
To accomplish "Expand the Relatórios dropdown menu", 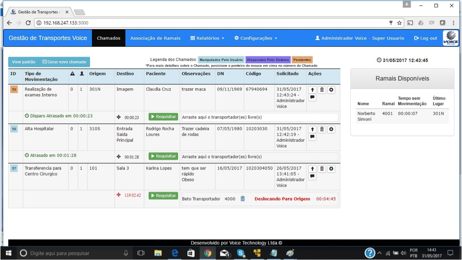I will [207, 38].
